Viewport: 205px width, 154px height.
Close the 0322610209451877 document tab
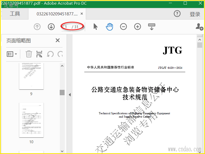pyautogui.click(x=82, y=14)
